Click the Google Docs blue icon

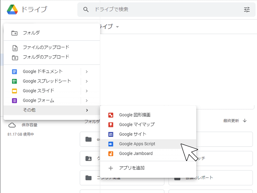click(x=14, y=72)
